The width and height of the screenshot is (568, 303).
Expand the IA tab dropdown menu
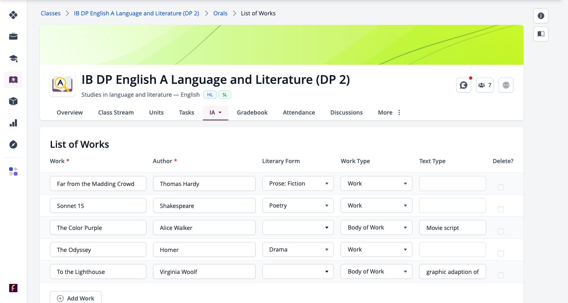pos(215,112)
